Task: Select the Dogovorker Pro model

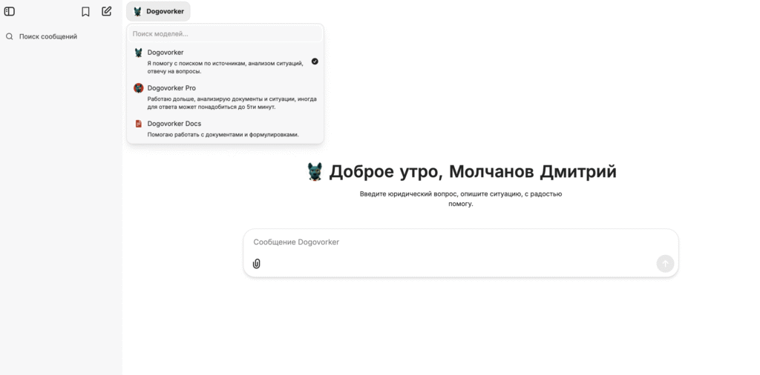Action: [171, 88]
